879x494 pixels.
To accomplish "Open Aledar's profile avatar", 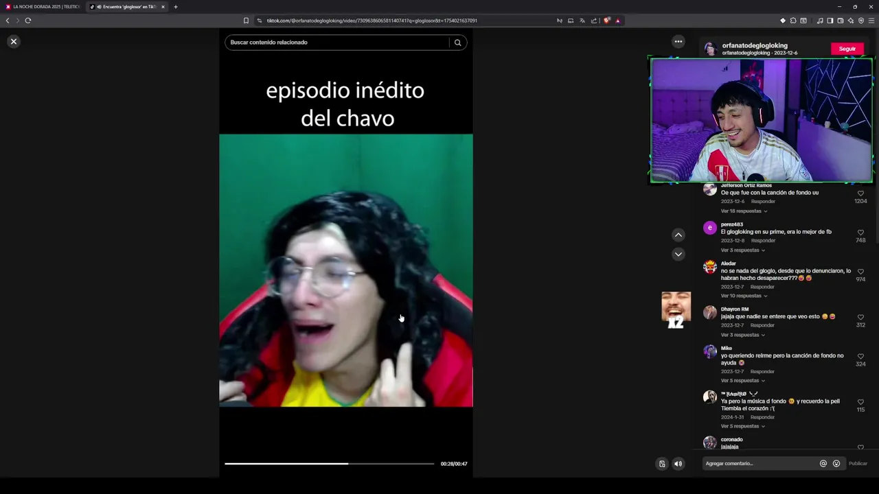I will (x=710, y=267).
